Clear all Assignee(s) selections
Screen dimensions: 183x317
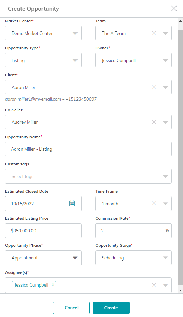click(x=154, y=285)
